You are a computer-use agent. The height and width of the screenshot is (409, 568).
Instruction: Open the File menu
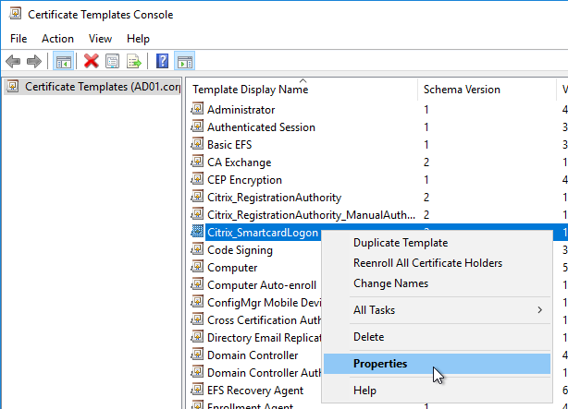pos(19,39)
